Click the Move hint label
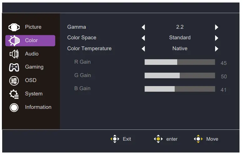This screenshot has width=242, height=155. (212, 139)
